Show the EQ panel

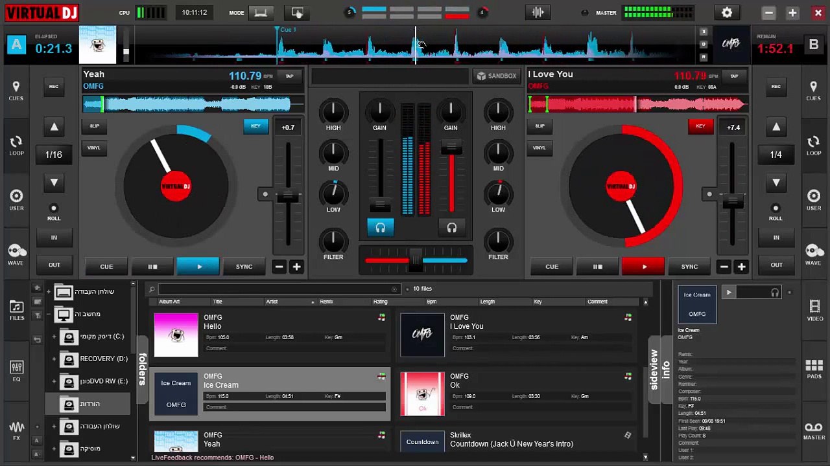[x=16, y=371]
